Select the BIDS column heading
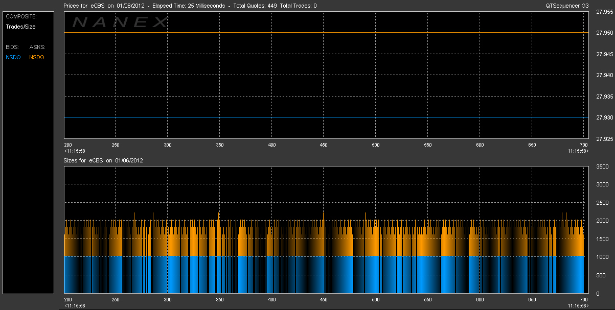615x310 pixels. click(x=12, y=47)
